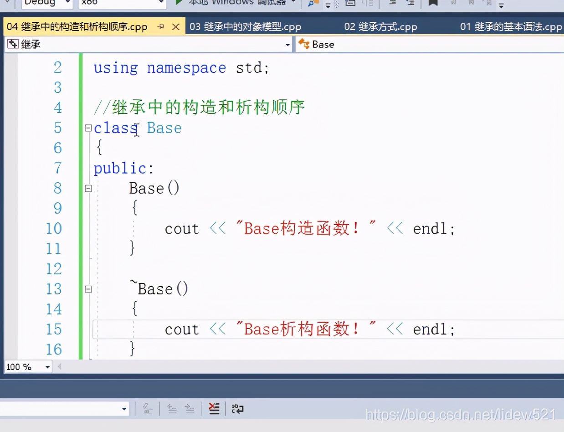
Task: Collapse the ~Base() destructor body
Action: pyautogui.click(x=88, y=288)
